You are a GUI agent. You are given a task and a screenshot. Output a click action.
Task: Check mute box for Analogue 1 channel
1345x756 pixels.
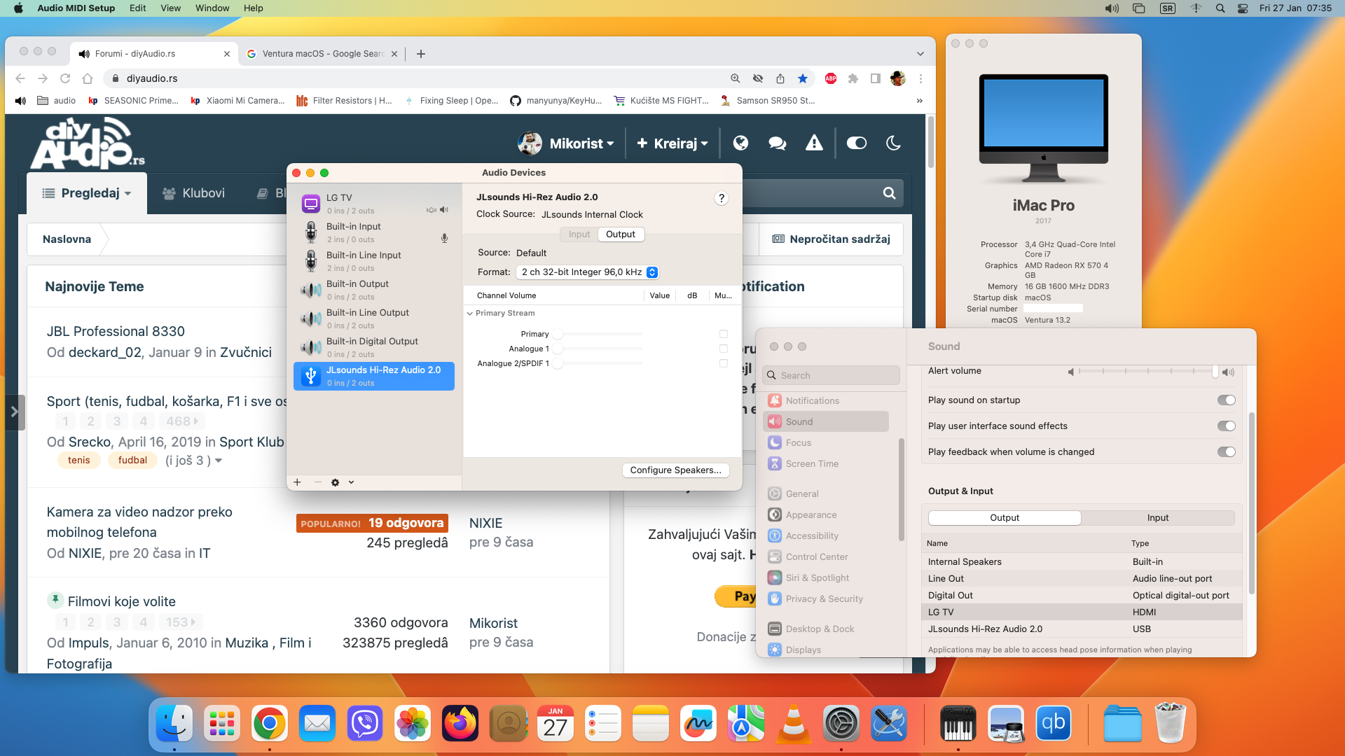724,349
